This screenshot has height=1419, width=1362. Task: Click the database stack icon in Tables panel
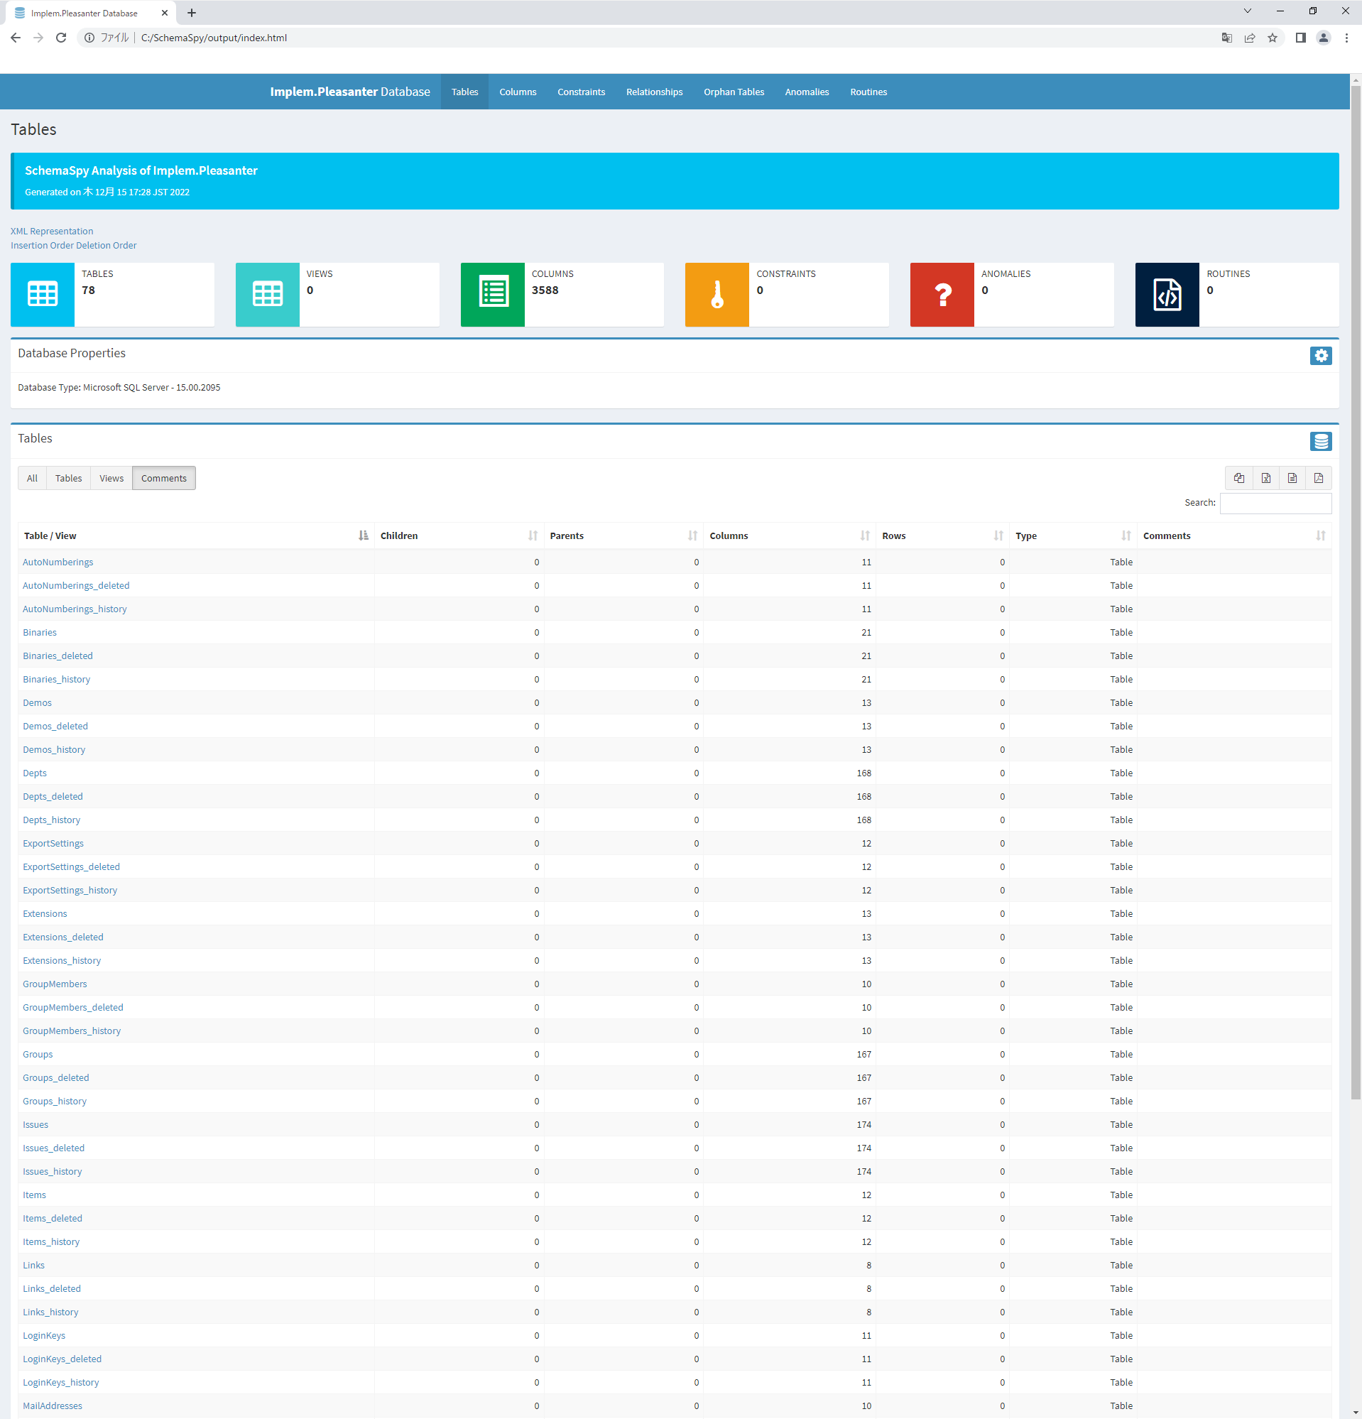click(x=1321, y=441)
